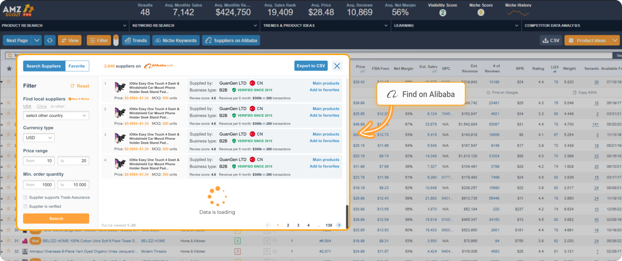
Task: Click LQS column chart icon
Action: click(554, 71)
